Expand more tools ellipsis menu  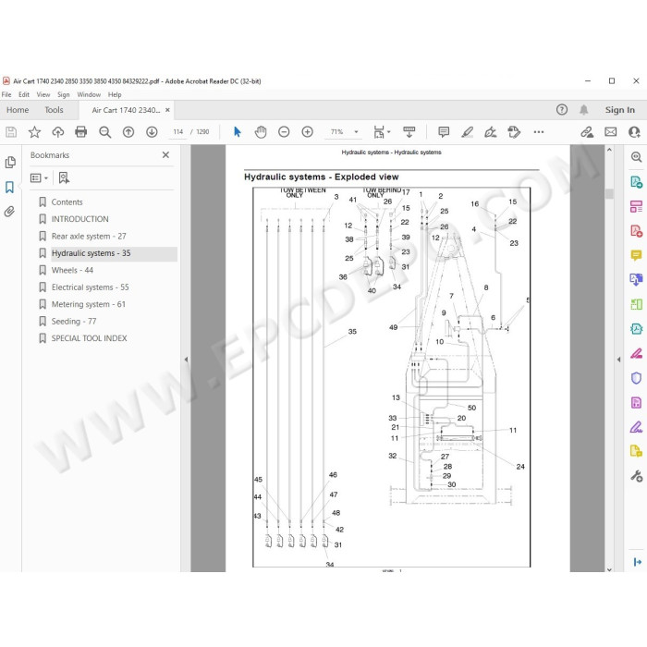539,132
